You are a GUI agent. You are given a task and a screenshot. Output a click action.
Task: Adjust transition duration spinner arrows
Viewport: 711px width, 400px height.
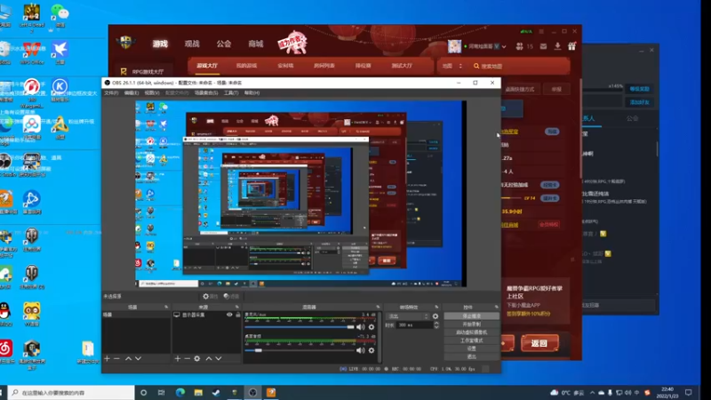pos(436,324)
